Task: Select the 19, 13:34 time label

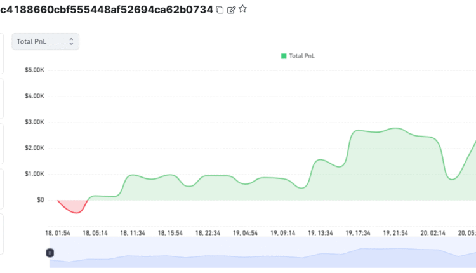Action: (321, 233)
